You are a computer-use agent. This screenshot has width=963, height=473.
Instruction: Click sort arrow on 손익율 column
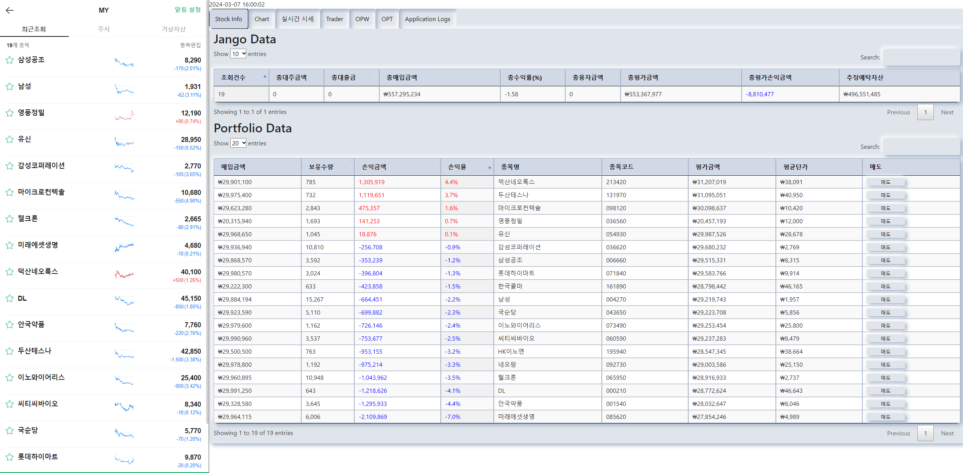point(489,168)
